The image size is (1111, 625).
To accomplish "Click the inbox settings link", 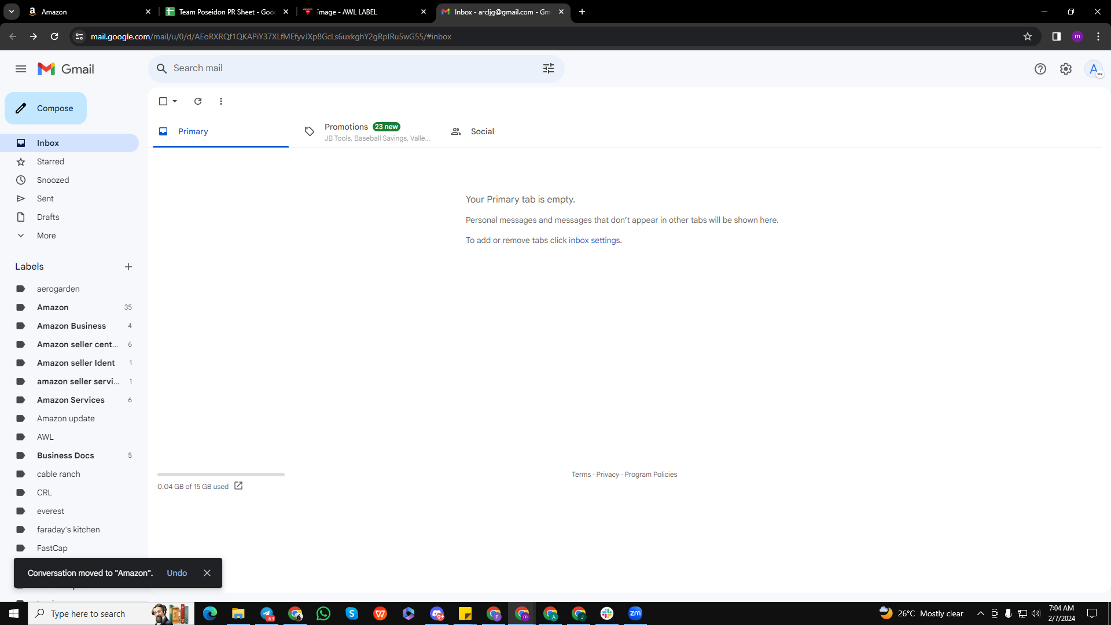I will point(594,240).
